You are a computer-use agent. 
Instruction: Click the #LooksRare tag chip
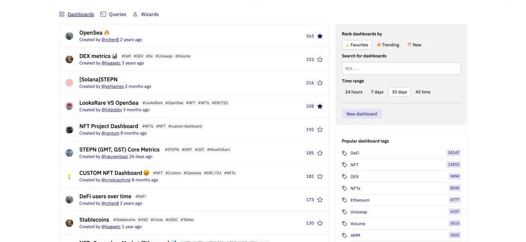(152, 103)
